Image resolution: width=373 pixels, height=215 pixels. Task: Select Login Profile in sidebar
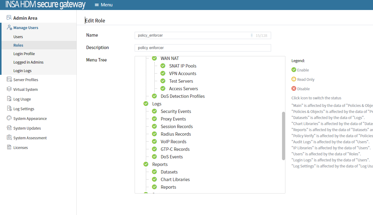pyautogui.click(x=24, y=54)
